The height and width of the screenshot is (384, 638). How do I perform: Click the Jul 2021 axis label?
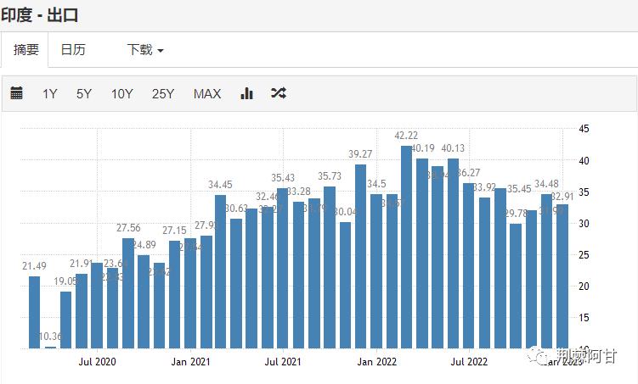click(x=283, y=362)
